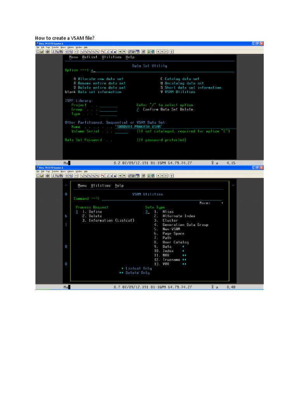
Task: Click Print icon in upper window toolbar
Action: coord(47,52)
